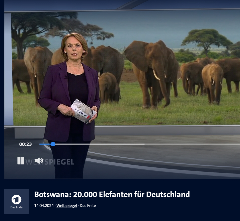240x221 pixels.
Task: Click the presenter's face in the video
Action: (x=74, y=49)
